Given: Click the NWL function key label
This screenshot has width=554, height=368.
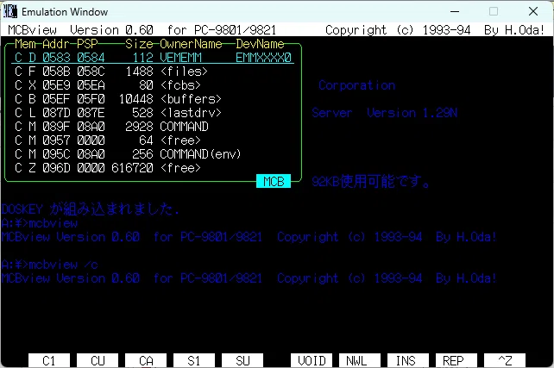Looking at the screenshot, I should [360, 360].
